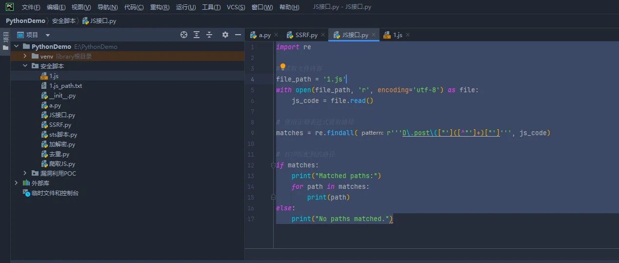Click the yellow lightbulb intention icon

[x=282, y=67]
